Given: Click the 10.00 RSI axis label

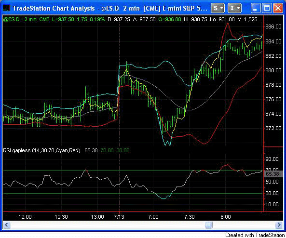Looking at the screenshot, I should pos(272,204).
